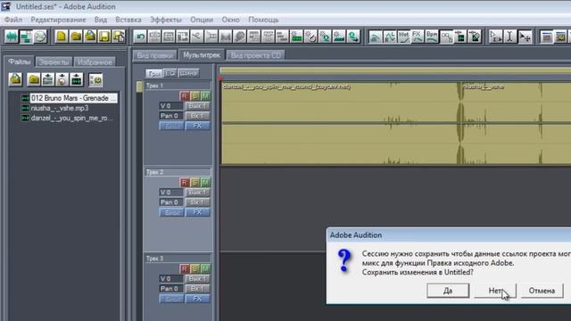
Task: Solo Track 2 with the S button
Action: [x=194, y=182]
